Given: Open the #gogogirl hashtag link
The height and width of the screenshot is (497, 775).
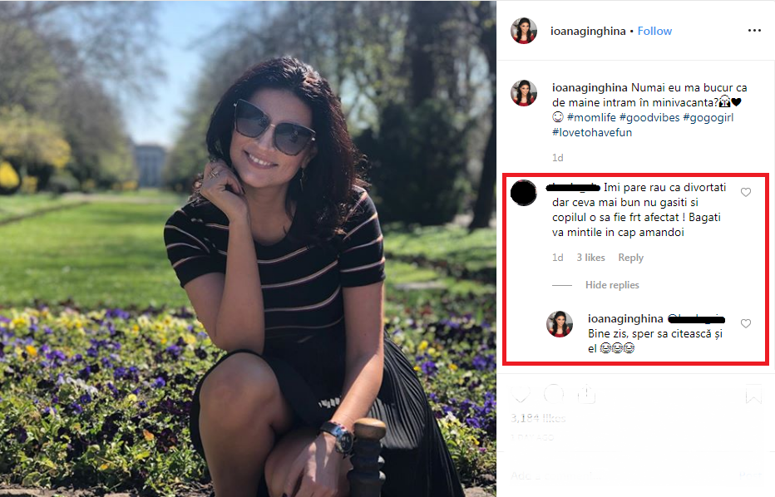Looking at the screenshot, I should pos(708,117).
